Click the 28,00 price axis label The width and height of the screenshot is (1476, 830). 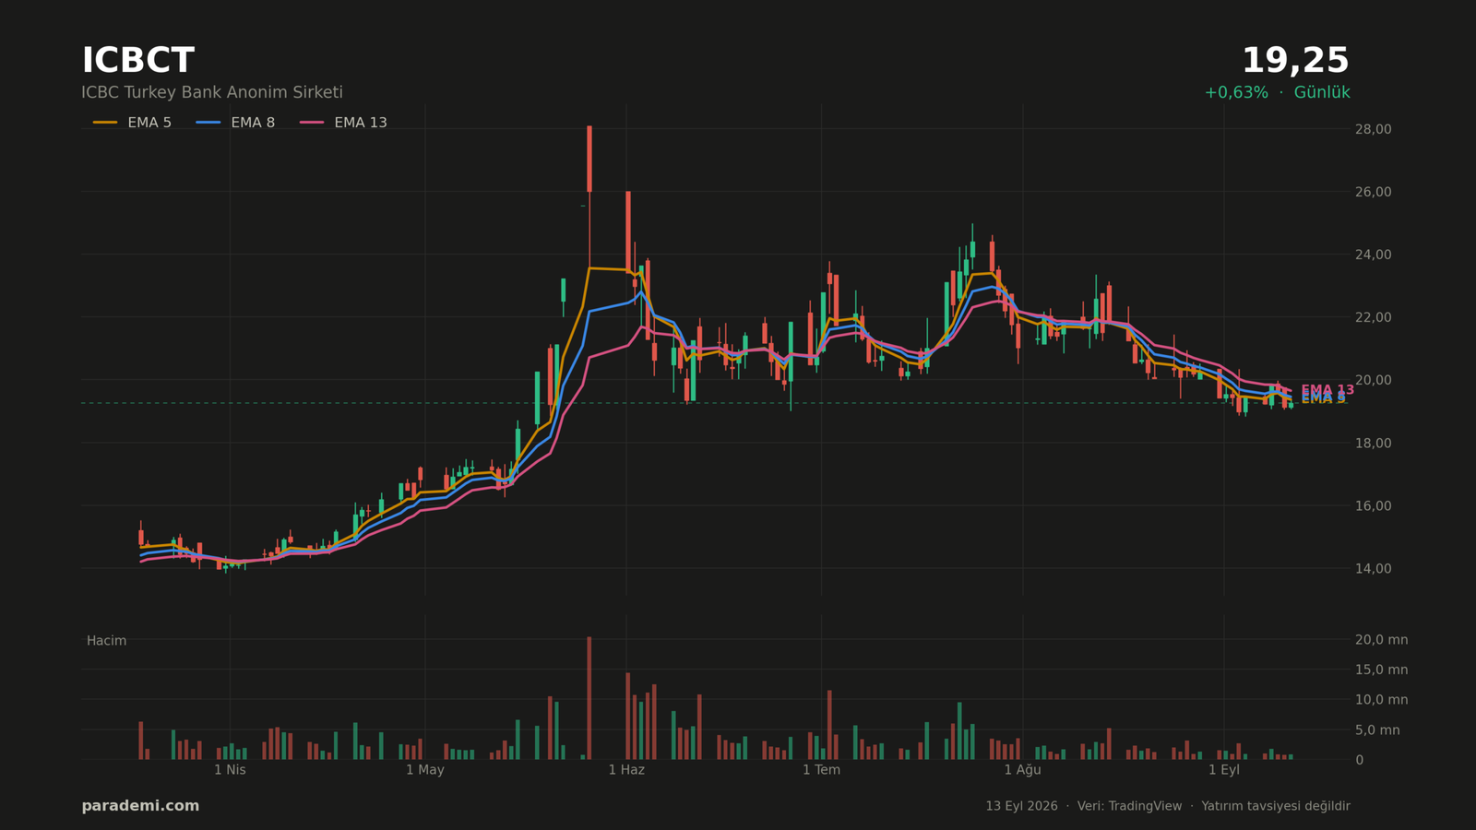(x=1373, y=129)
